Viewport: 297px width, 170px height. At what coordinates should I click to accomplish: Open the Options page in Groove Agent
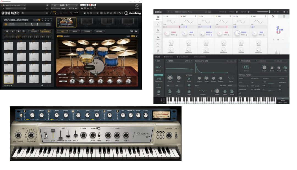pyautogui.click(x=99, y=31)
